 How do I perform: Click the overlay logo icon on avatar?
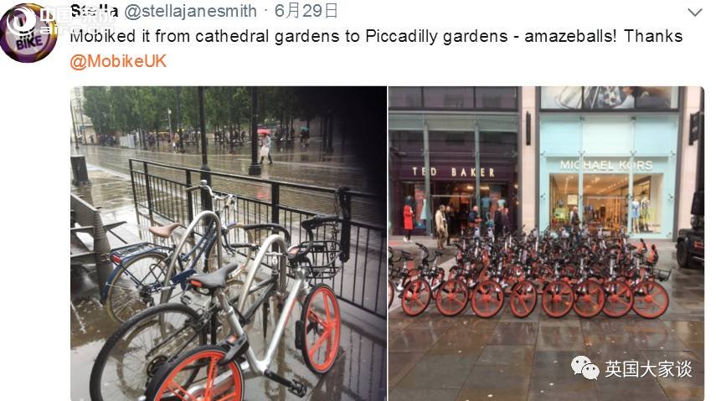(19, 22)
